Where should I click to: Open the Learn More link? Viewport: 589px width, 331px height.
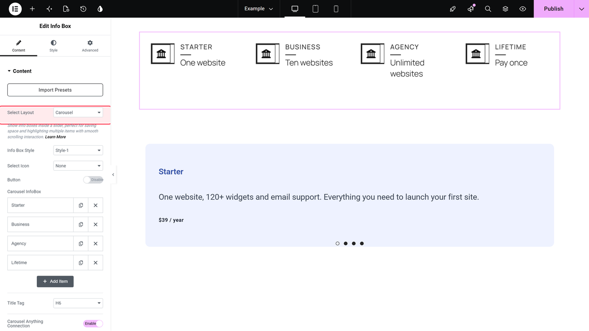pyautogui.click(x=55, y=137)
